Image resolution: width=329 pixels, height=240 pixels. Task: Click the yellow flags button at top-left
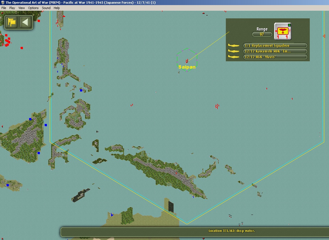pos(12,22)
